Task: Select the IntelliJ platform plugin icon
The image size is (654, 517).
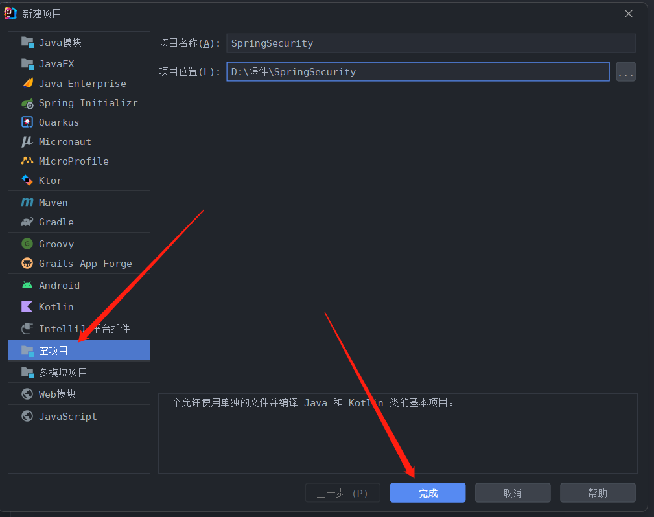Action: [x=27, y=328]
